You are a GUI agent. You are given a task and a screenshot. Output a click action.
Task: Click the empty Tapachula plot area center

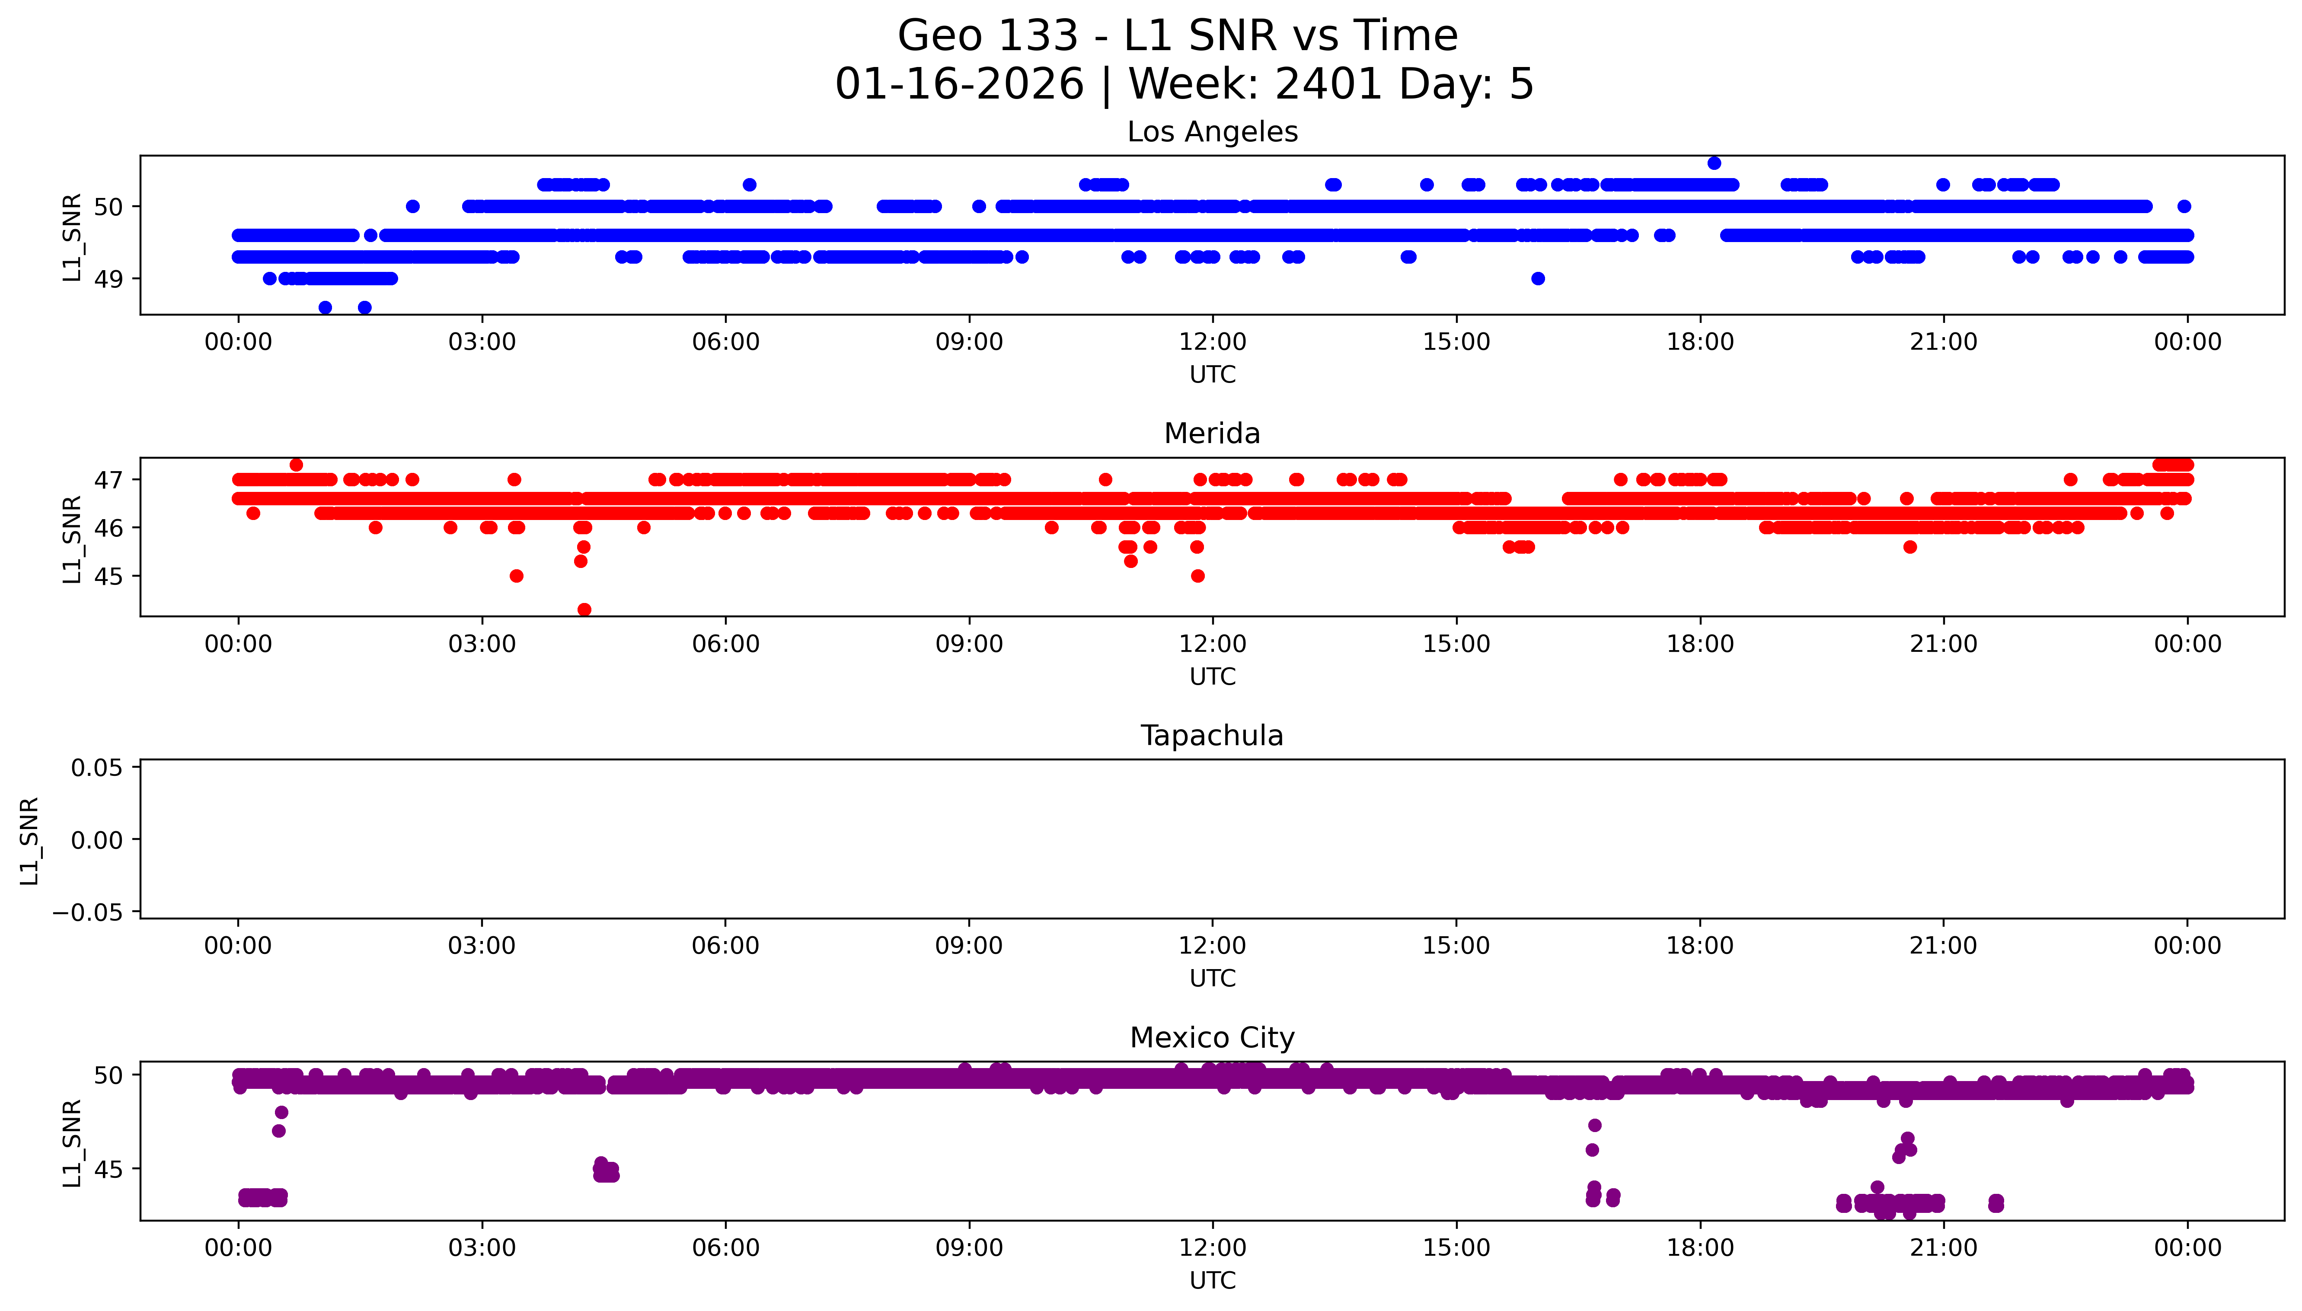[x=1212, y=839]
